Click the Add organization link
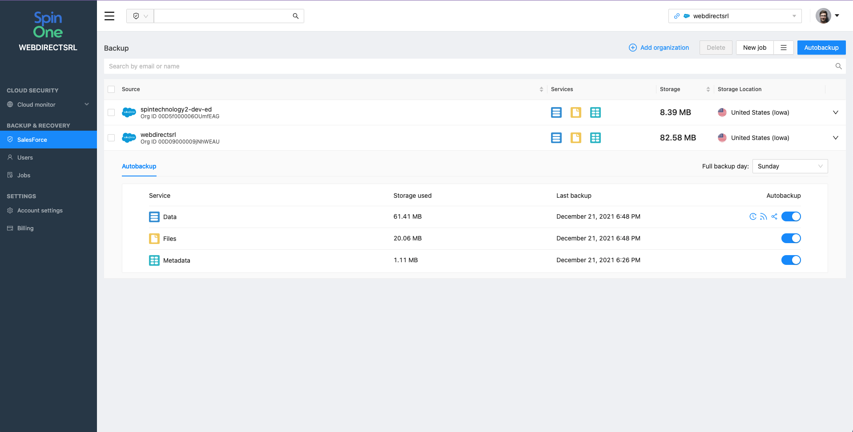Screen dimensions: 853x432 point(659,48)
